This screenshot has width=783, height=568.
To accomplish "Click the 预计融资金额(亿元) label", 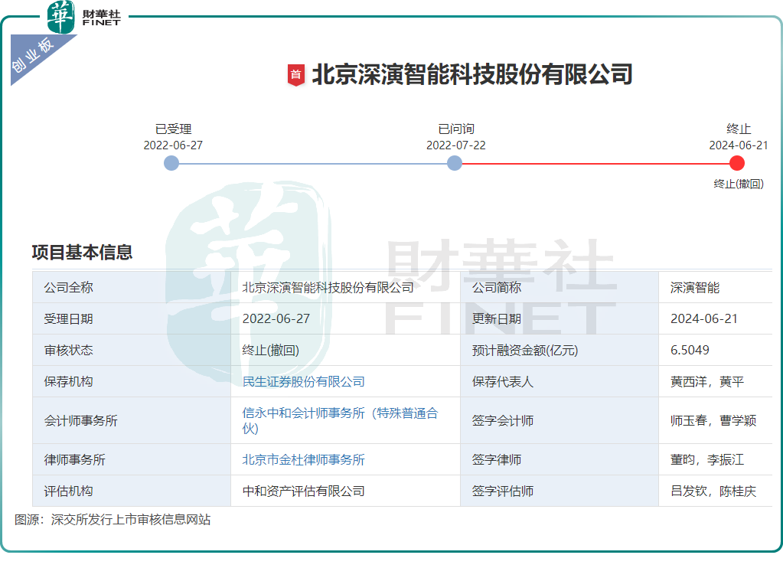I will 525,350.
